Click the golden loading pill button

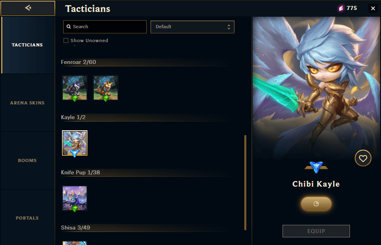coord(316,204)
